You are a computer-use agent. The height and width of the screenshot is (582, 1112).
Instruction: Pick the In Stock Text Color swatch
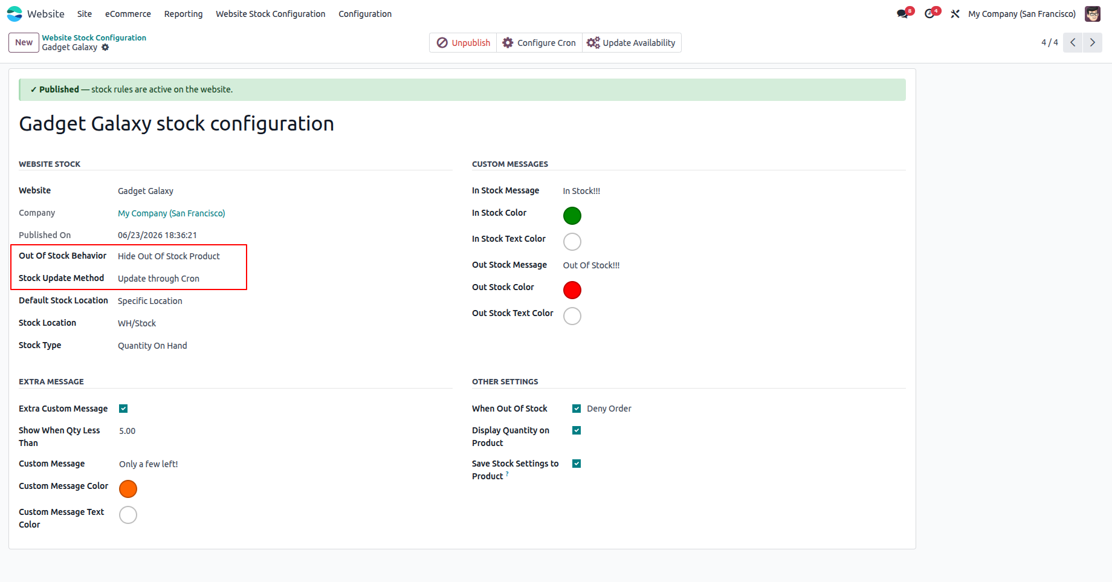click(x=572, y=242)
